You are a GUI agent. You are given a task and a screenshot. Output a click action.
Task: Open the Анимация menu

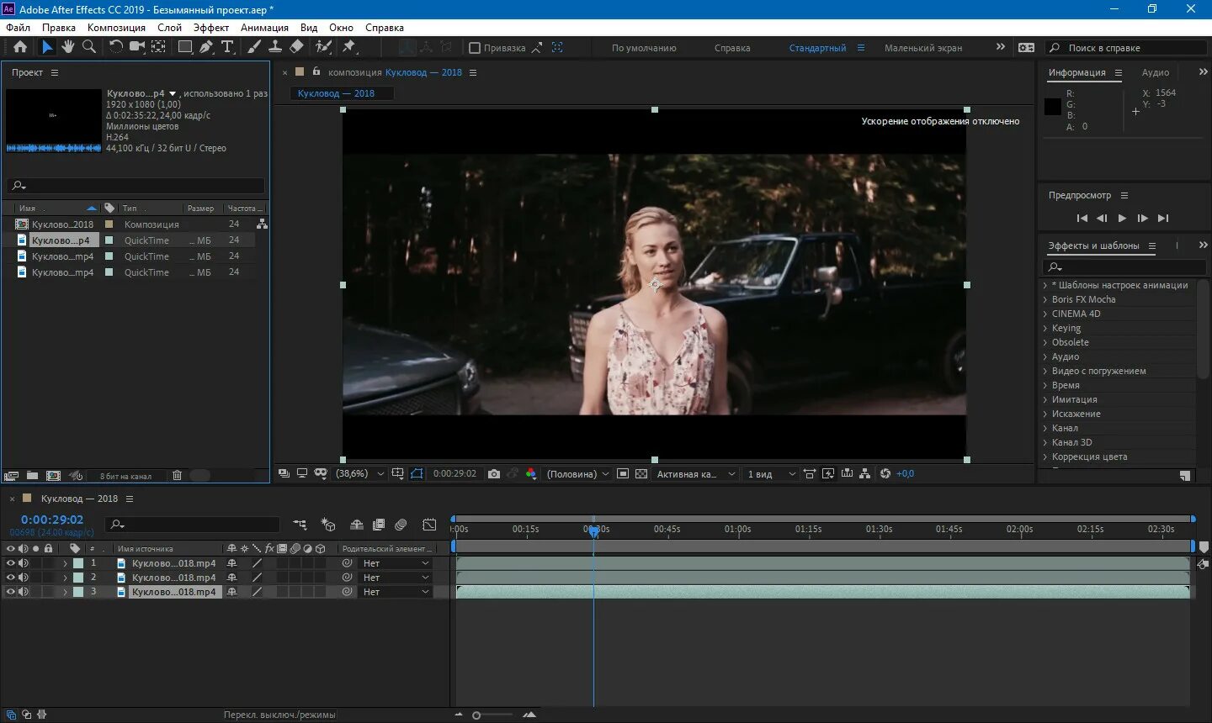(x=264, y=28)
